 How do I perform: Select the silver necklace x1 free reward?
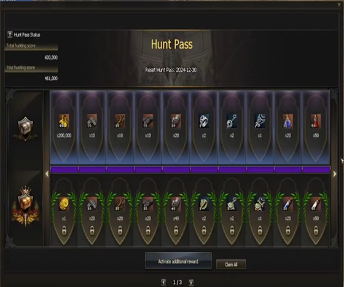tap(260, 121)
